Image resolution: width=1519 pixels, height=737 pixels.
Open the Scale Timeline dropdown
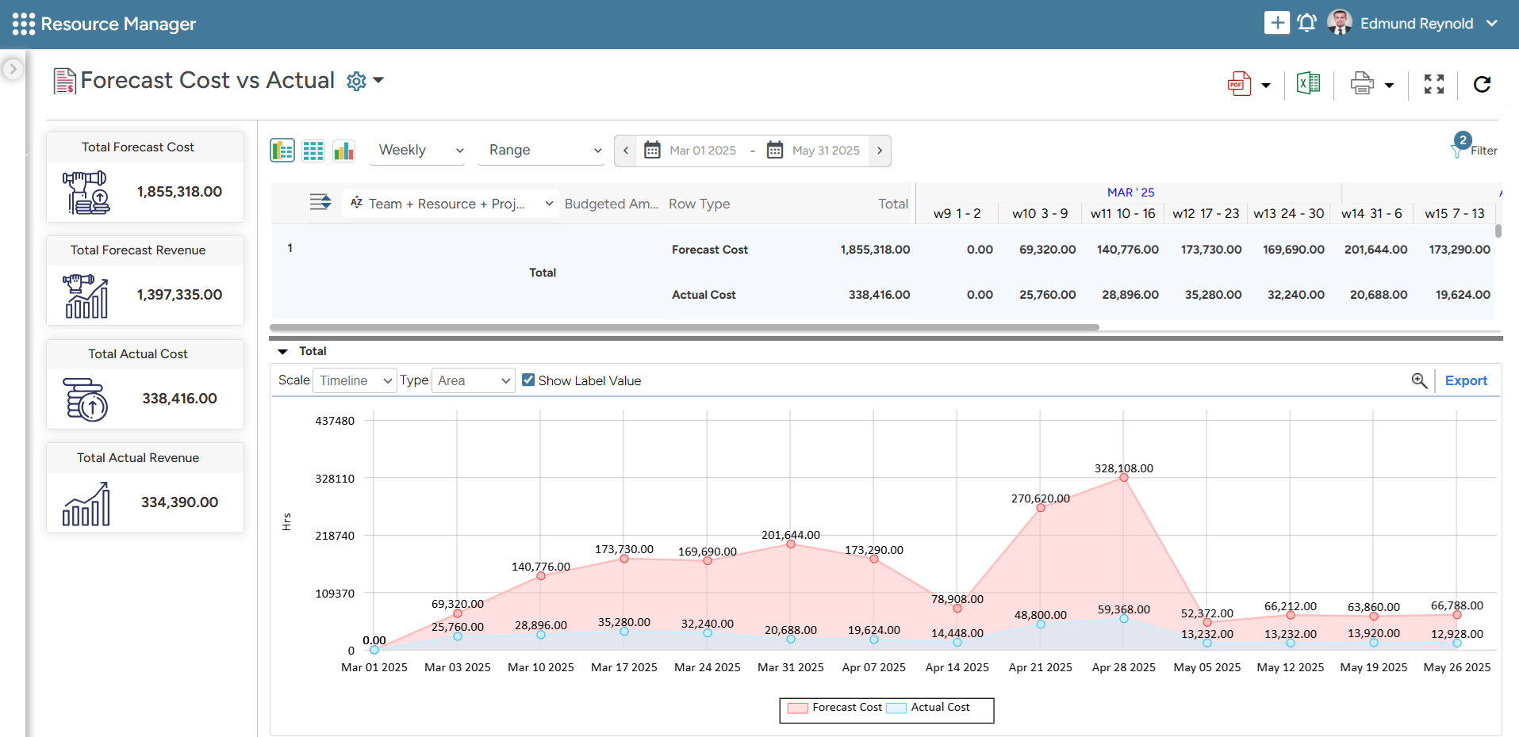355,380
